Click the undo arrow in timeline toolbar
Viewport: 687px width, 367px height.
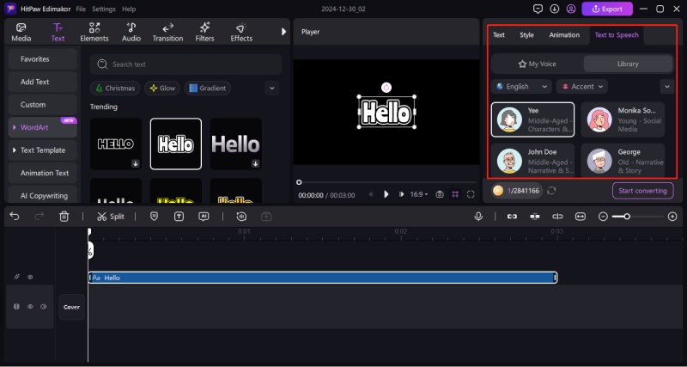click(15, 217)
